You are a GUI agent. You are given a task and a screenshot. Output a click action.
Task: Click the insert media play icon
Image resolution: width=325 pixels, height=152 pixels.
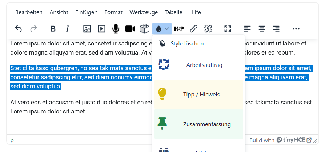pyautogui.click(x=101, y=28)
